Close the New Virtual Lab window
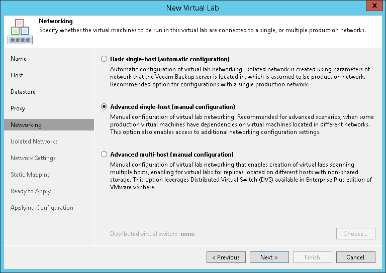The width and height of the screenshot is (386, 273). click(373, 7)
